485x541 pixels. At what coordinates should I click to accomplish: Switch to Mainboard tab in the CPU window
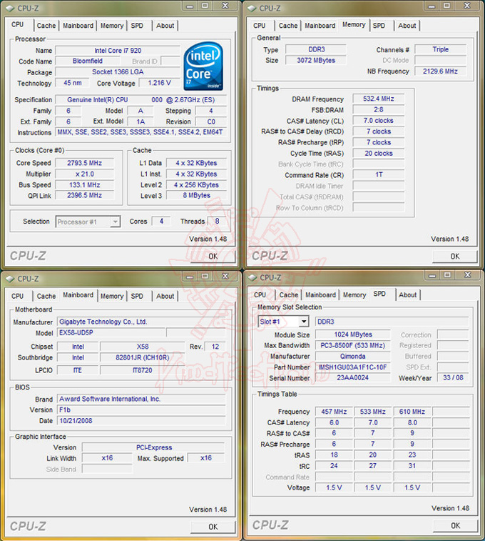coord(78,26)
